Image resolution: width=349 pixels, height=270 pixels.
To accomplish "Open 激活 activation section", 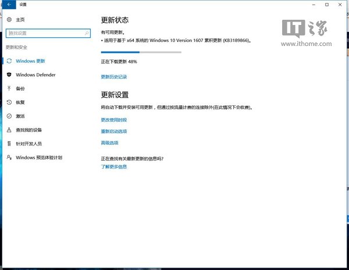I will [20, 116].
